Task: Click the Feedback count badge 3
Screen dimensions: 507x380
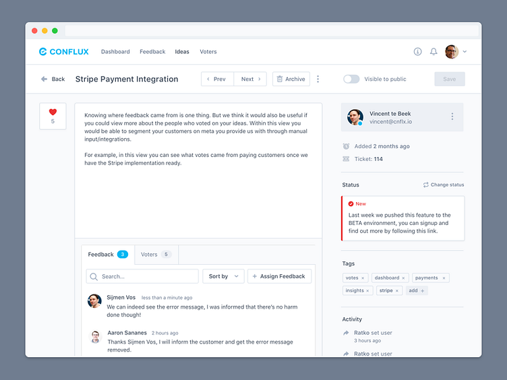Action: coord(123,255)
